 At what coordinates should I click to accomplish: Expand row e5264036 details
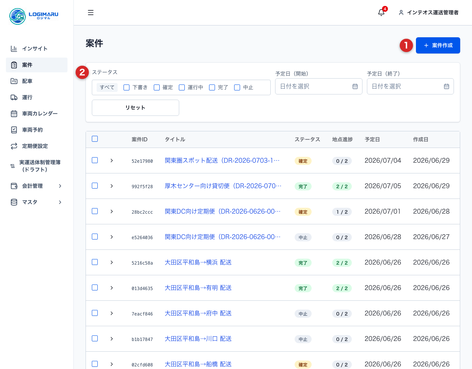112,237
